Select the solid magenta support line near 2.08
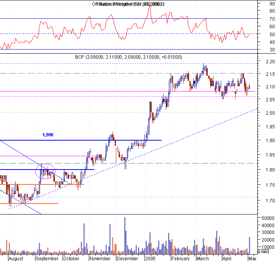This screenshot has height=261, width=276. tap(128, 91)
